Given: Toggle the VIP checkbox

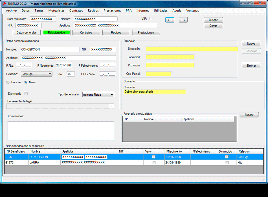Looking at the screenshot, I should pos(151,19).
